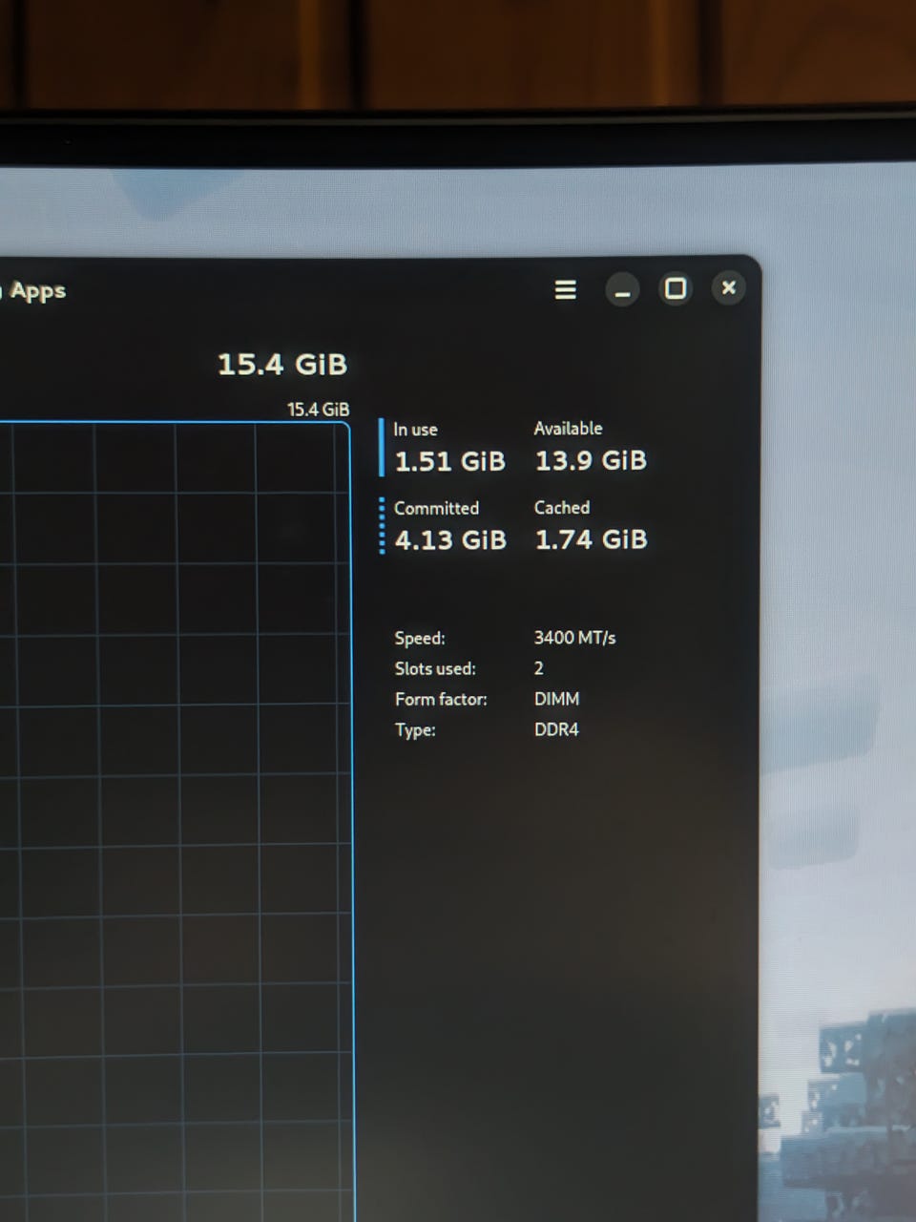Viewport: 916px width, 1222px height.
Task: Open the hamburger menu
Action: click(566, 289)
